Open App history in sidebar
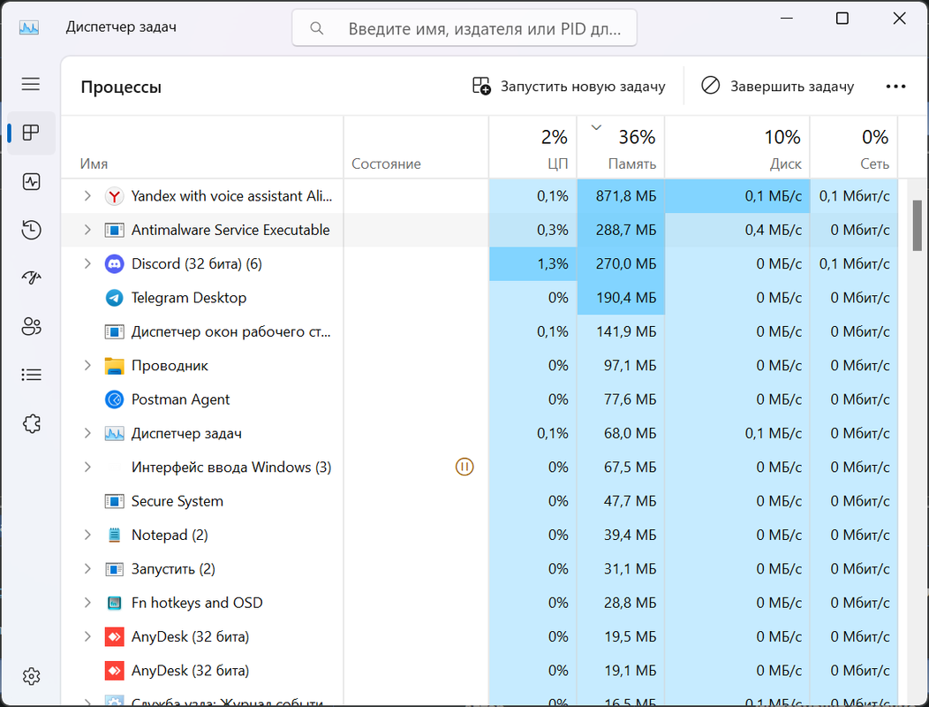 pos(31,231)
